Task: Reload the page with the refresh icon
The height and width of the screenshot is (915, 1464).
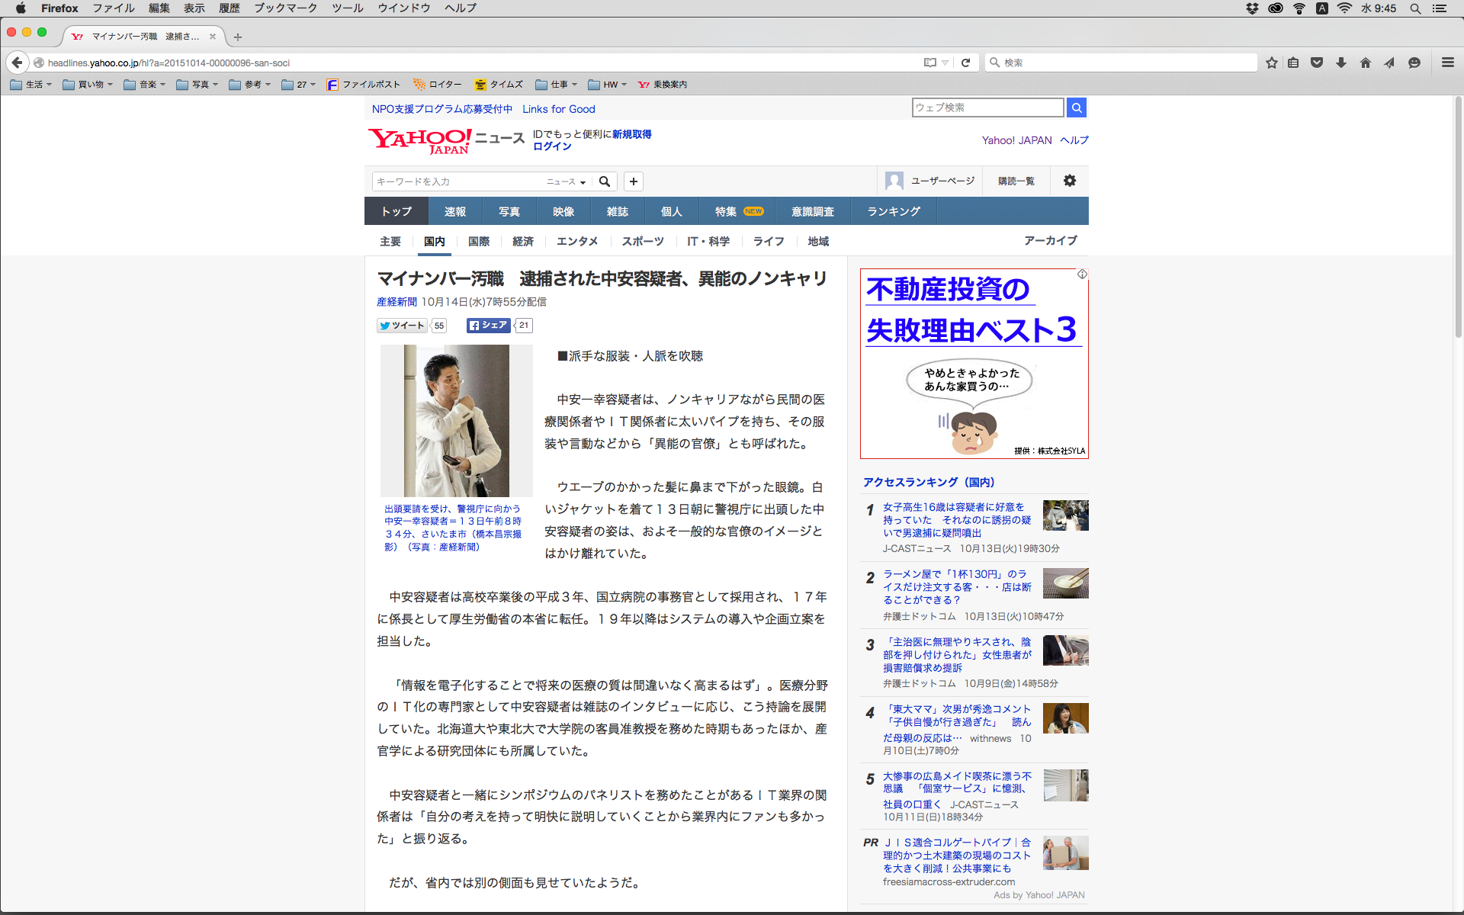Action: point(965,63)
